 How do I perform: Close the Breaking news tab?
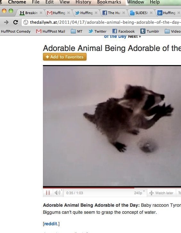pyautogui.click(x=41, y=13)
